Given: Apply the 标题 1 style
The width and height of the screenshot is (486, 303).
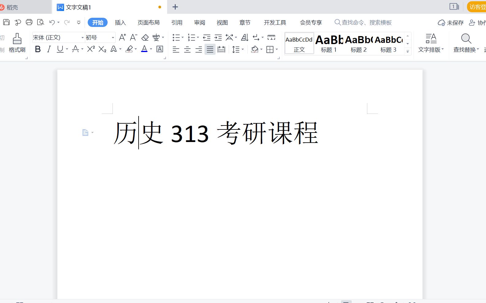Looking at the screenshot, I should (329, 43).
